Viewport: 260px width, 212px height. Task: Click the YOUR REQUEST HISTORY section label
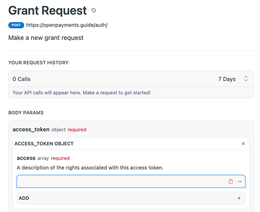(38, 63)
